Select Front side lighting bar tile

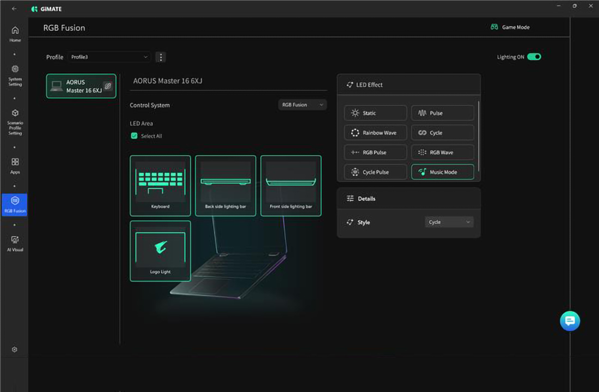[291, 186]
